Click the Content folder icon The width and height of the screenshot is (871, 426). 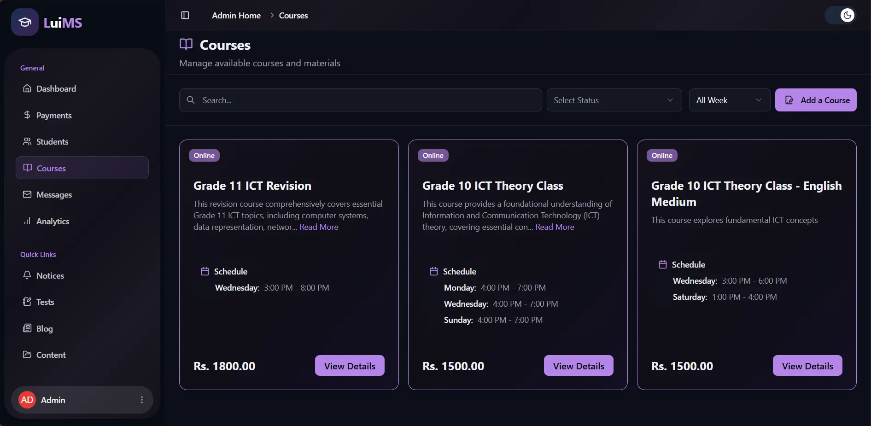(27, 355)
